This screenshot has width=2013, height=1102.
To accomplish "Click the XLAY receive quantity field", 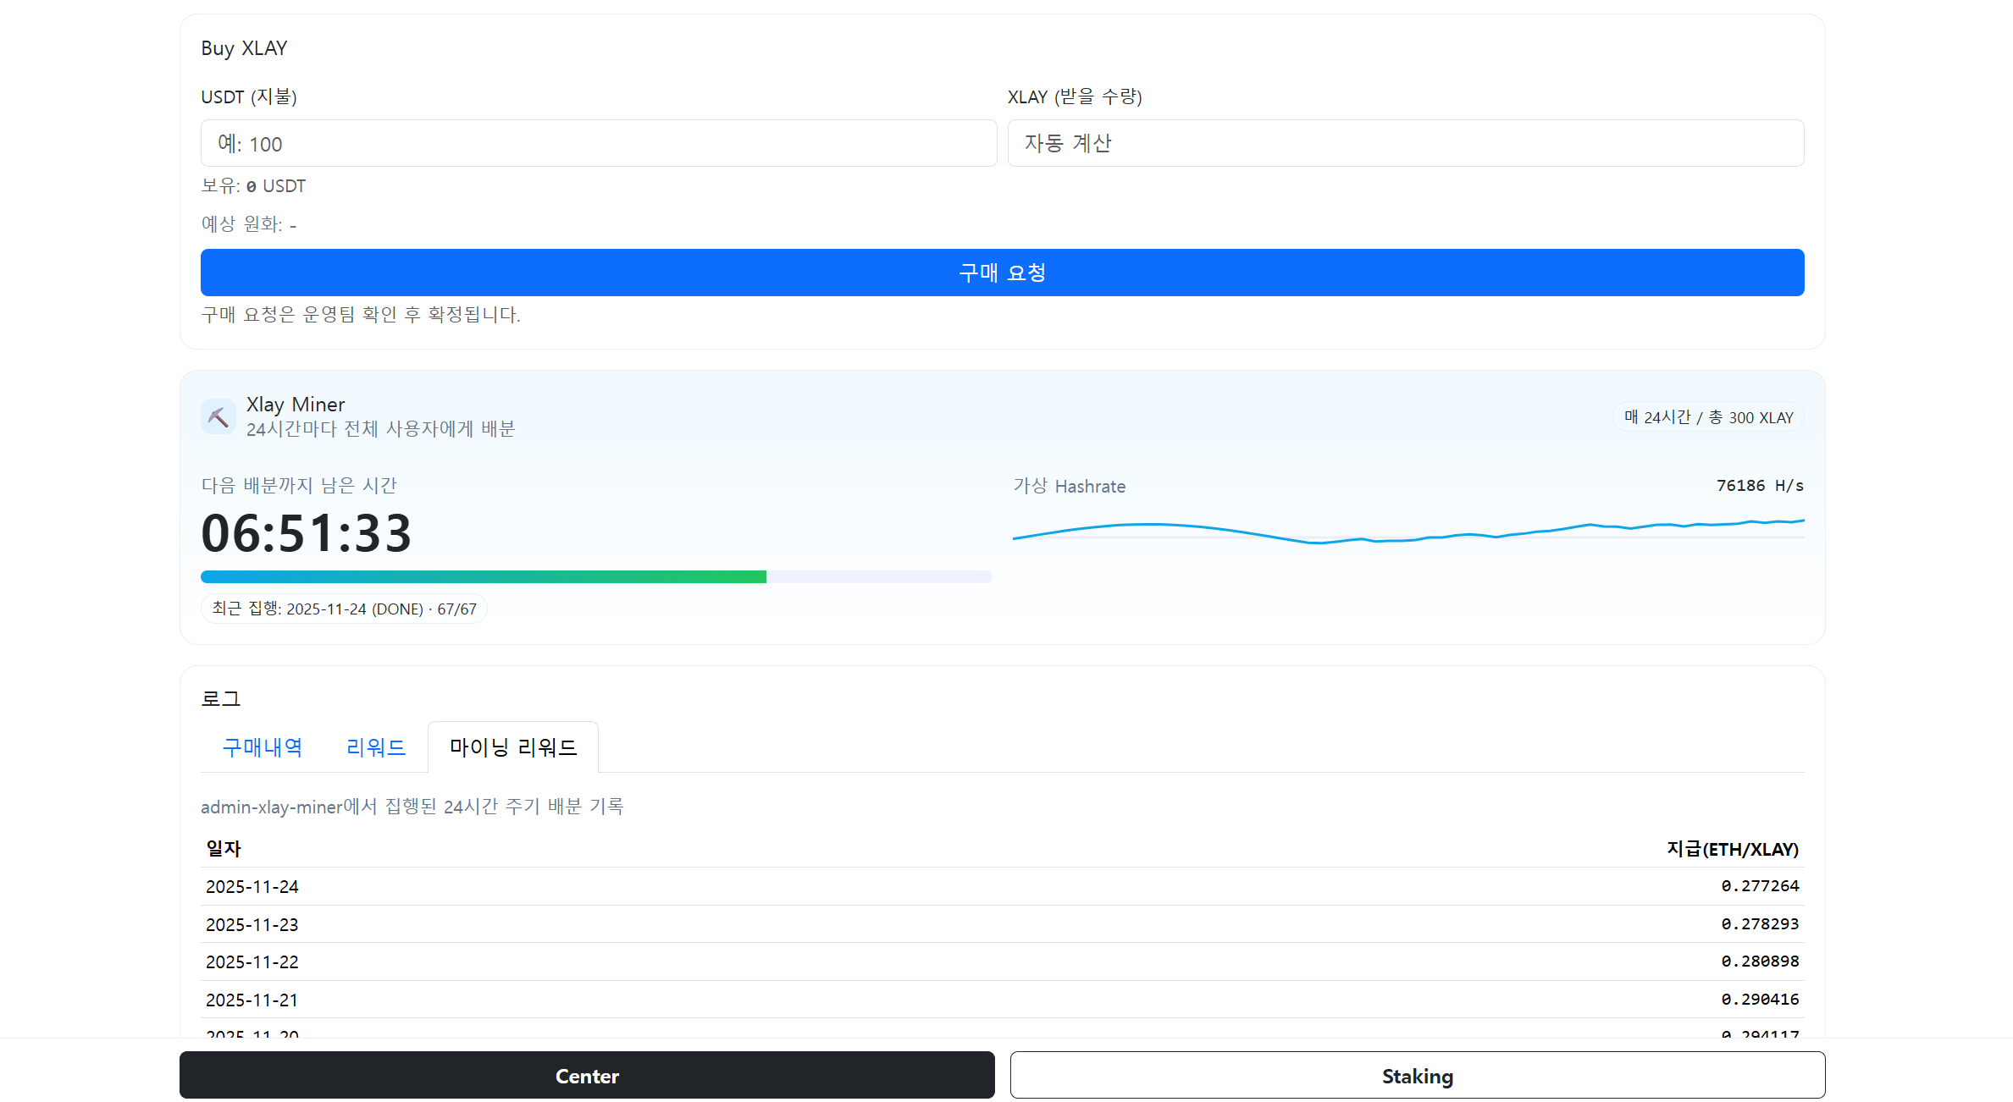I will tap(1405, 143).
